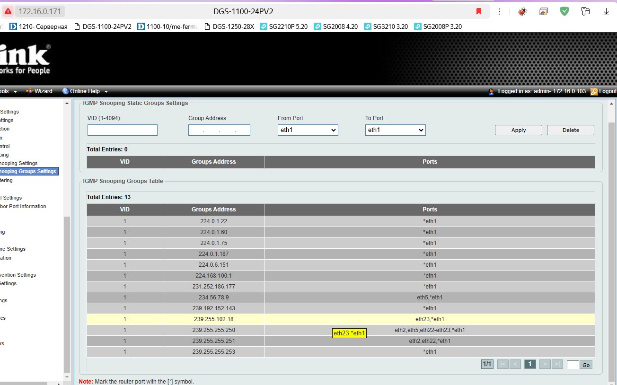Viewport: 617px width, 385px height.
Task: Open the '1210- Серверная' bookmark
Action: (x=38, y=26)
